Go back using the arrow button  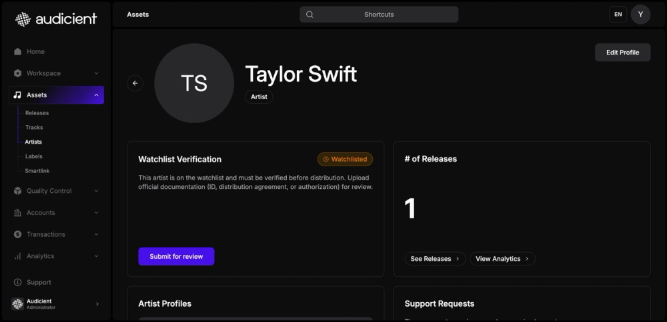pos(135,83)
